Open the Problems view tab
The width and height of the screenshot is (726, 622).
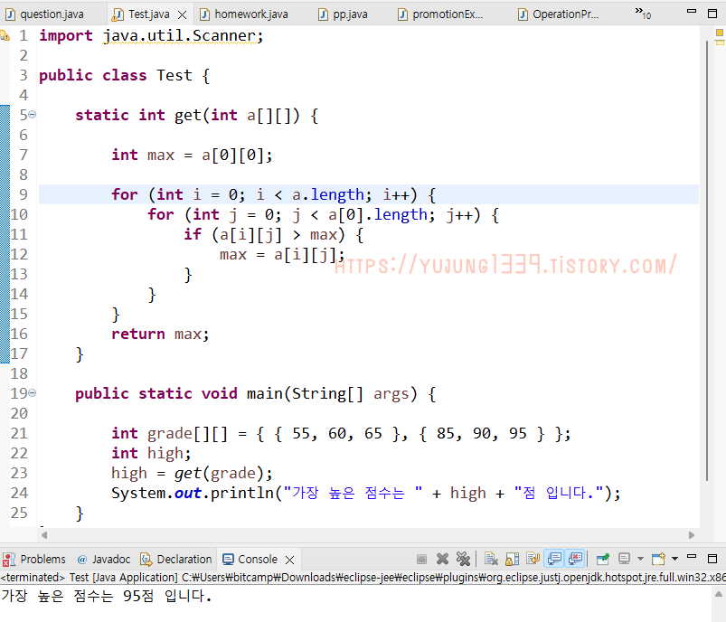tap(34, 560)
